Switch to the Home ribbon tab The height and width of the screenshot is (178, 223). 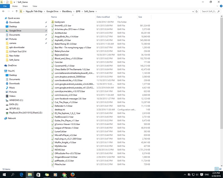point(15,6)
